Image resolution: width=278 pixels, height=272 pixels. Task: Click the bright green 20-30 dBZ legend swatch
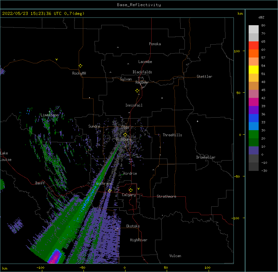click(x=253, y=134)
